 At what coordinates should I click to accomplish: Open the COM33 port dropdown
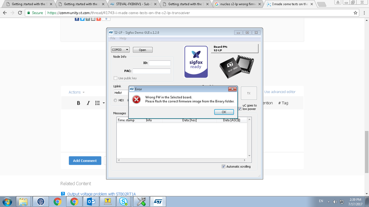pos(120,49)
